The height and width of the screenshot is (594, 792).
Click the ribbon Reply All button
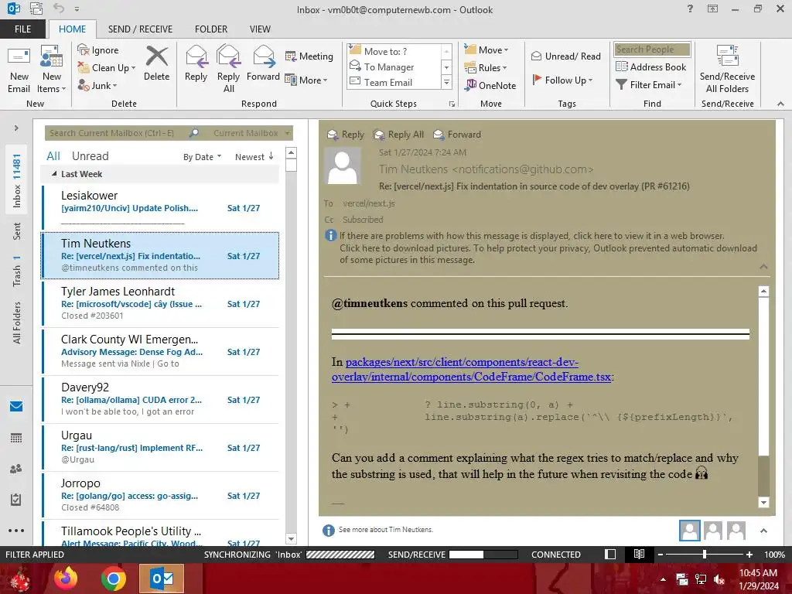pos(228,70)
